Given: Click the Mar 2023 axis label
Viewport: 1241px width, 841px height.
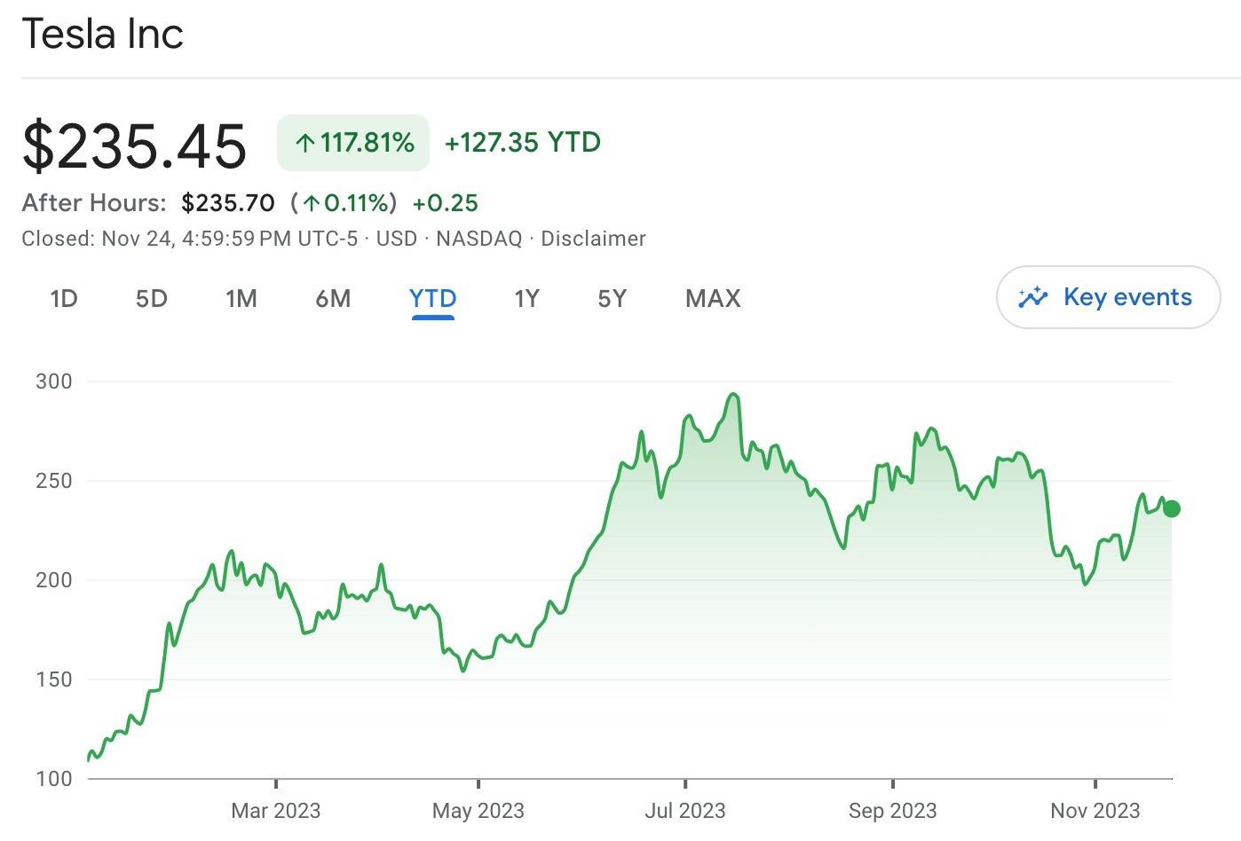Looking at the screenshot, I should coord(276,810).
